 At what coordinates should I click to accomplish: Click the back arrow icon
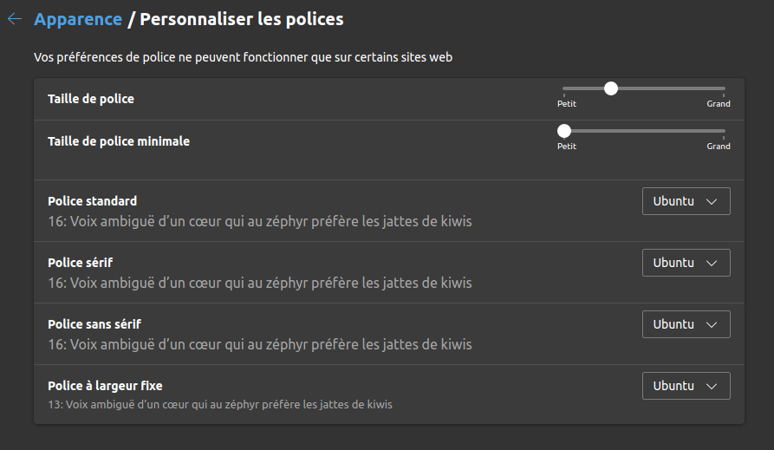click(15, 19)
